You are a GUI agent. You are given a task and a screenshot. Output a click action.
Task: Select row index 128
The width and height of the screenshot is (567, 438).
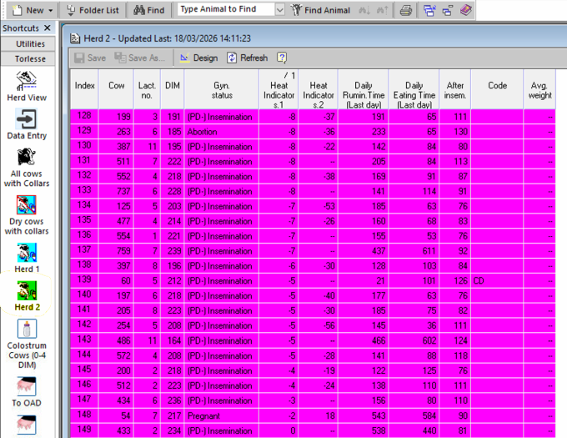pyautogui.click(x=84, y=116)
